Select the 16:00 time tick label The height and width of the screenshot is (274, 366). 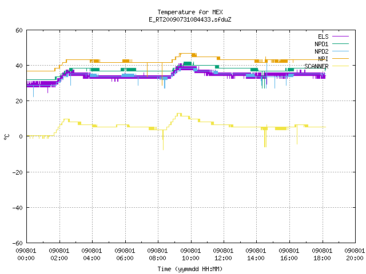point(289,258)
